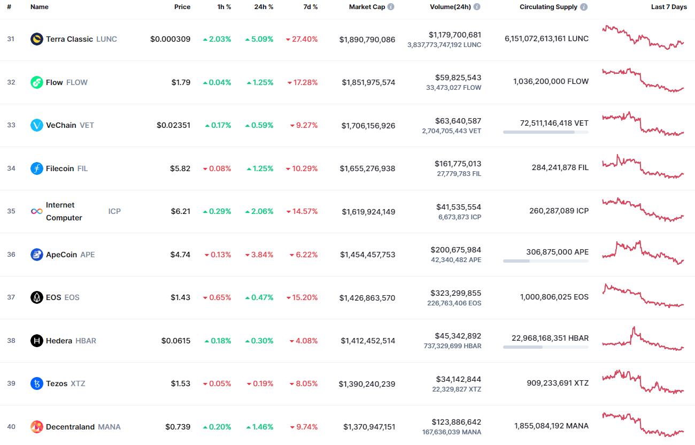The image size is (695, 445).
Task: Click the ApeCoin coin logo
Action: [37, 255]
